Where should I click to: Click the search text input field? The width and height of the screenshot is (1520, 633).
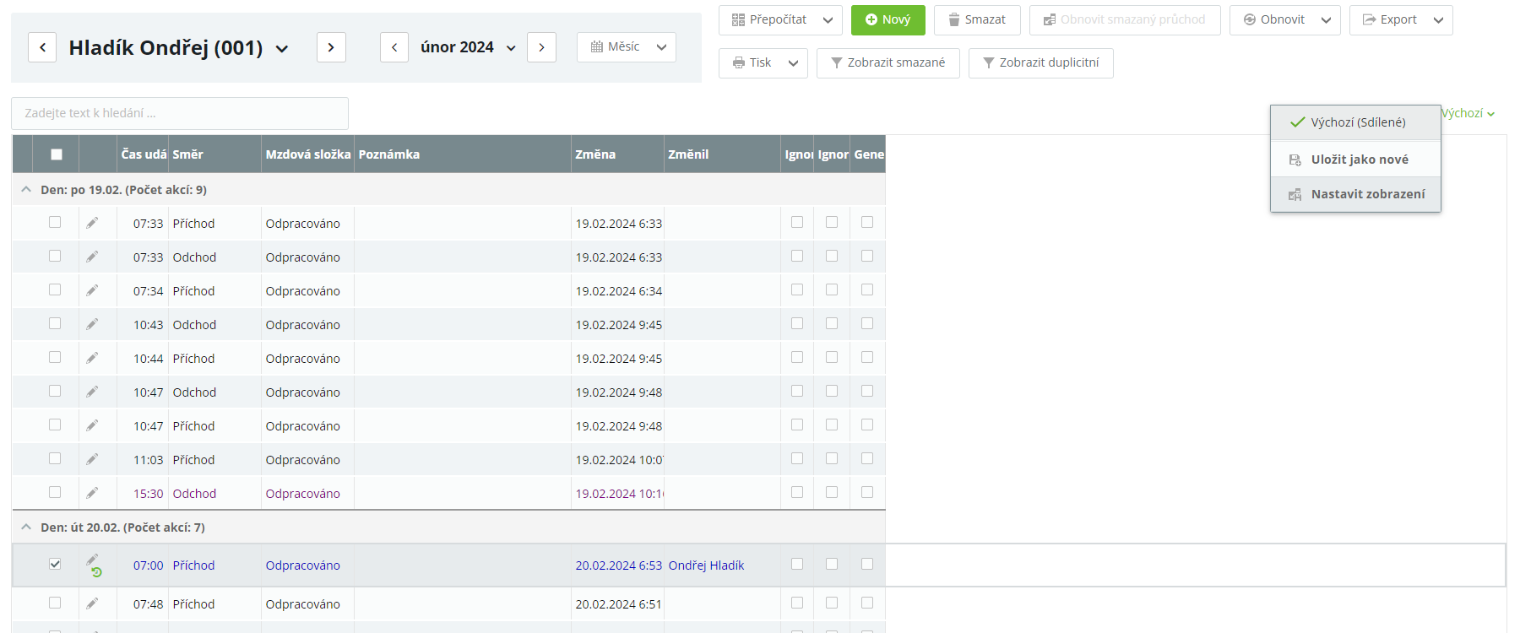(x=180, y=113)
